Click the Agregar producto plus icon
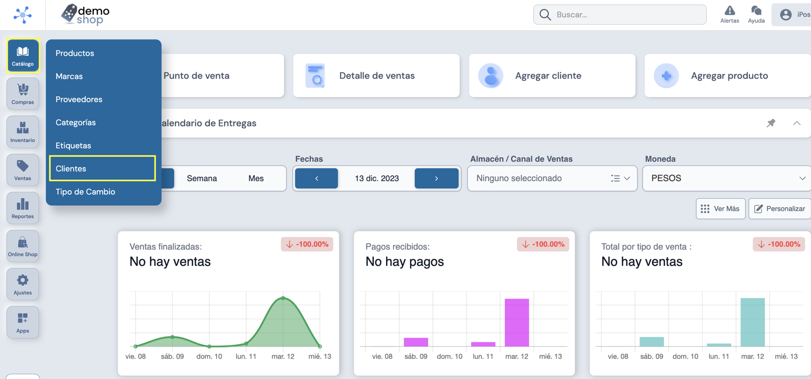Image resolution: width=811 pixels, height=379 pixels. pyautogui.click(x=666, y=76)
